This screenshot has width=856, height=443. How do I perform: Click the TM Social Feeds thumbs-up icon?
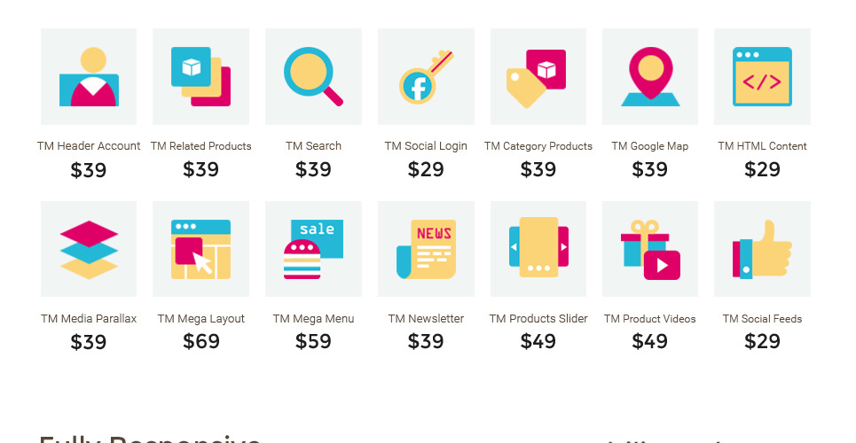(762, 249)
